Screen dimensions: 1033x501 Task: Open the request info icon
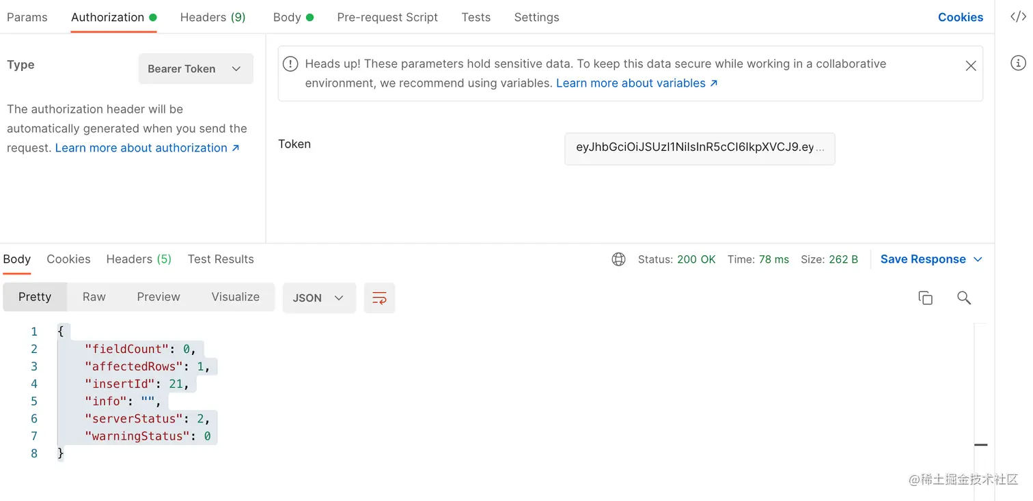tap(1018, 63)
